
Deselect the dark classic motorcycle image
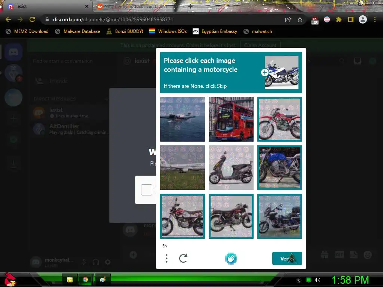tap(231, 216)
